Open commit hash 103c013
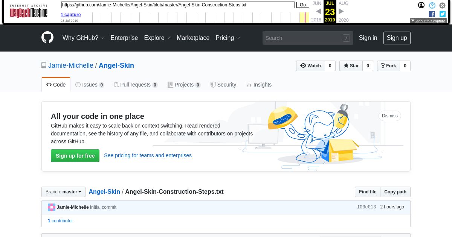The width and height of the screenshot is (452, 237). 366,207
